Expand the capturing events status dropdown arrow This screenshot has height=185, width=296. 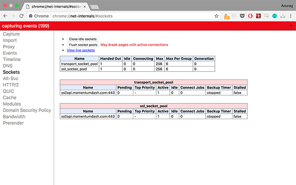click(291, 26)
